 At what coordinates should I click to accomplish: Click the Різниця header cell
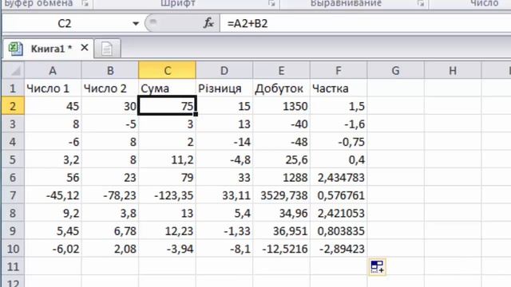click(224, 88)
